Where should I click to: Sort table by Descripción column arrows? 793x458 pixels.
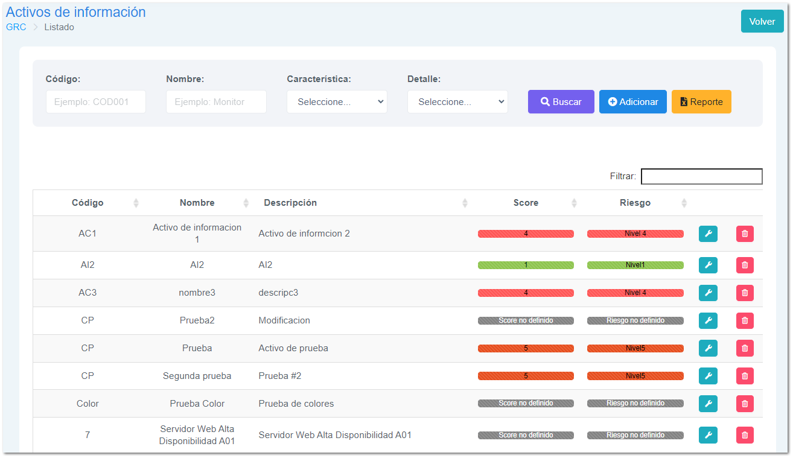[465, 203]
